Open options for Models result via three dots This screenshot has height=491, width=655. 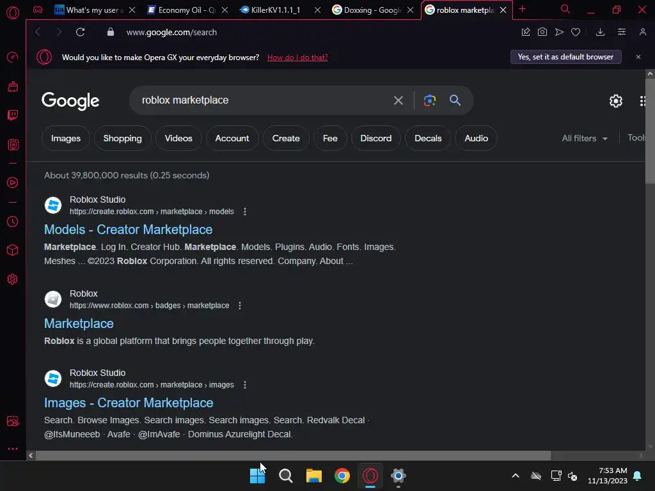[x=245, y=212]
